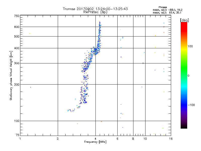
Task: Click the black bottom of the phase colorbar
Action: point(184,127)
